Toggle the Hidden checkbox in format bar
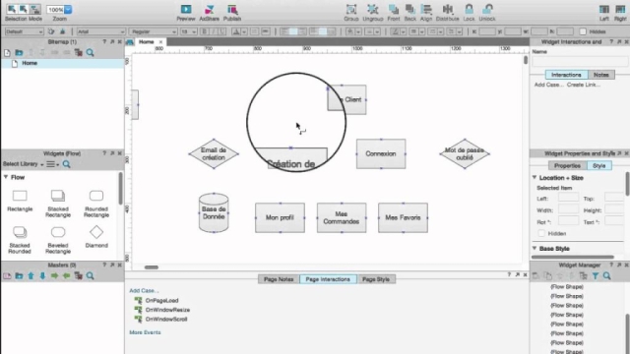Screen dimensions: 630x354 click(x=583, y=31)
